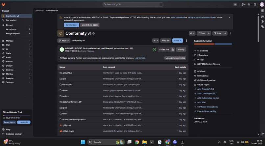
Task: Fork the Conformity v1 project
Action: click(218, 33)
